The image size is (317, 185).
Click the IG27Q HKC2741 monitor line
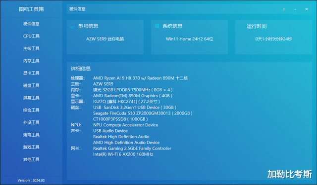[x=127, y=102]
